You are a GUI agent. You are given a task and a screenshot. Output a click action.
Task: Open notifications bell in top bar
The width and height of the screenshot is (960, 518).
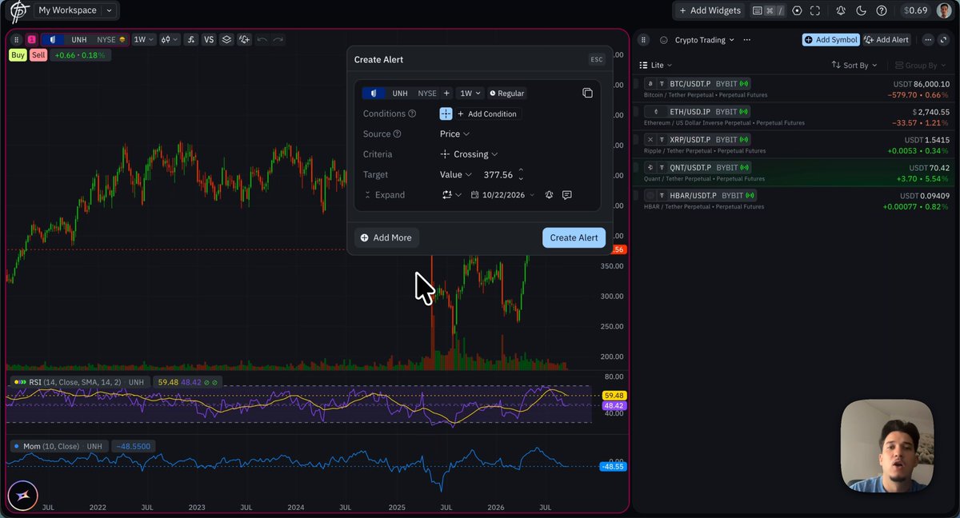click(x=841, y=10)
